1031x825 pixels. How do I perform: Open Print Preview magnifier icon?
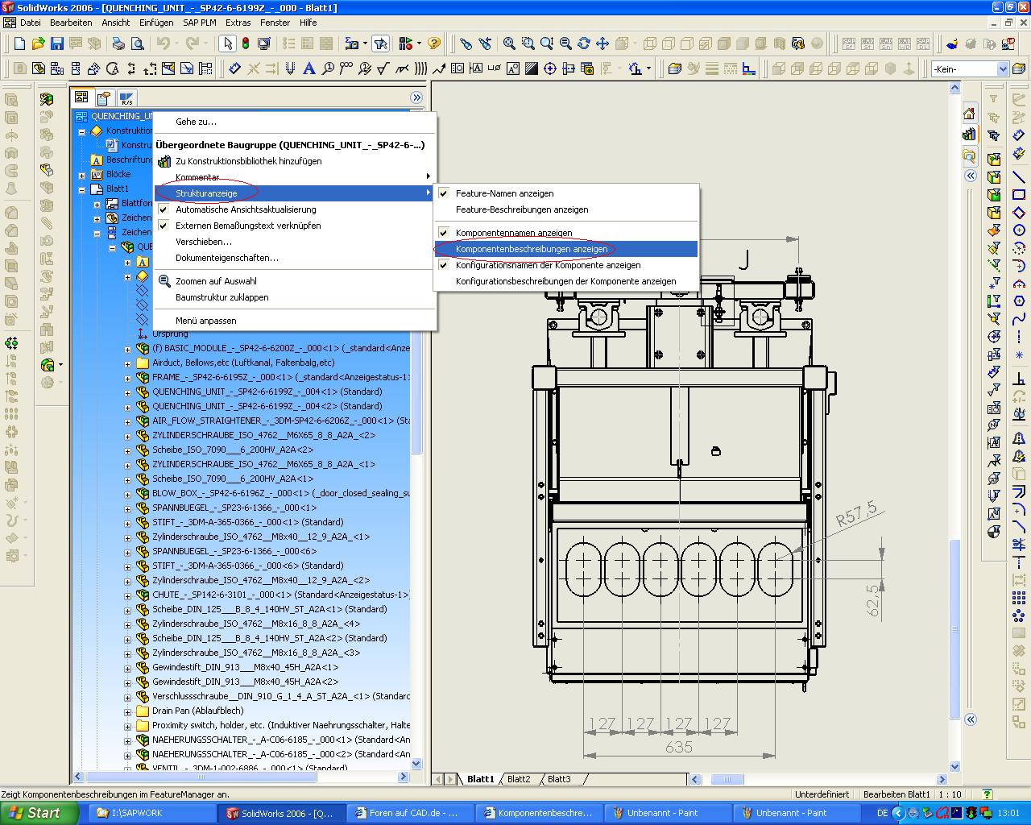tap(137, 44)
